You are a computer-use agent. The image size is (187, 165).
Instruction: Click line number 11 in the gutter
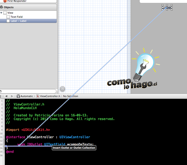click(x=1, y=137)
